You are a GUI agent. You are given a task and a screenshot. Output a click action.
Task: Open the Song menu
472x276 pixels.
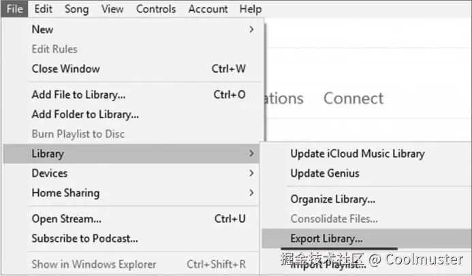coord(77,9)
